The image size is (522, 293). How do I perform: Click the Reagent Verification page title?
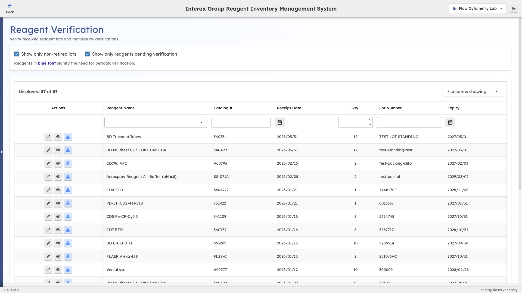[57, 30]
